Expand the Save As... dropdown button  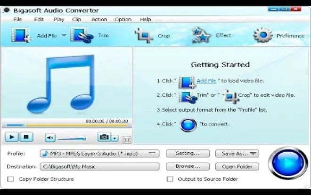coord(237,154)
